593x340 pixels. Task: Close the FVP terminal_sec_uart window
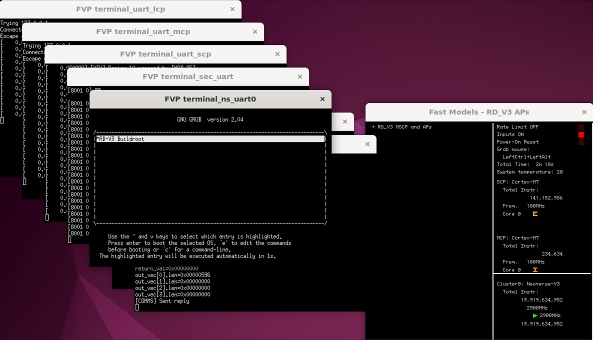(300, 76)
